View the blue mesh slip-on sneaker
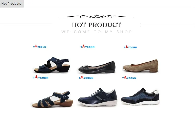This screenshot has height=131, width=195. pos(140,96)
